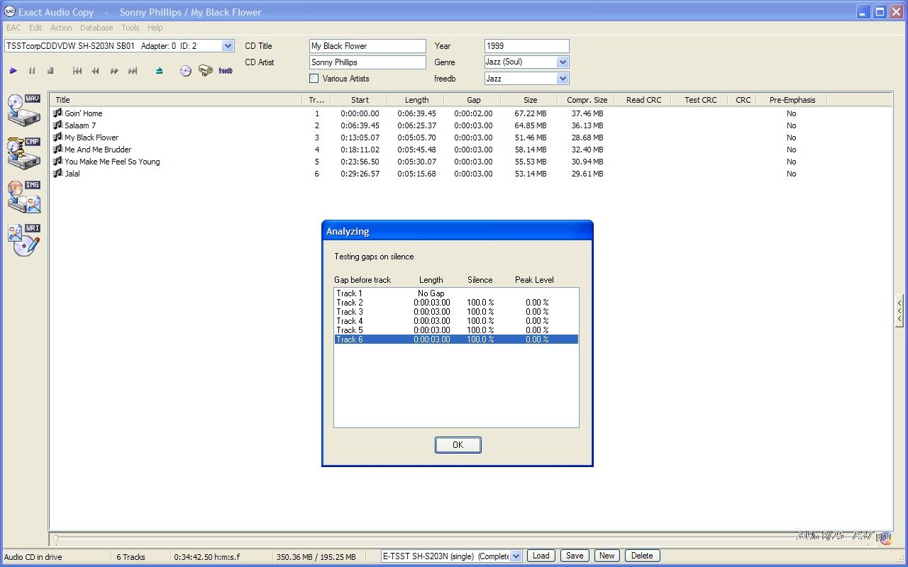Click the CMP compressed copy icon

point(24,153)
